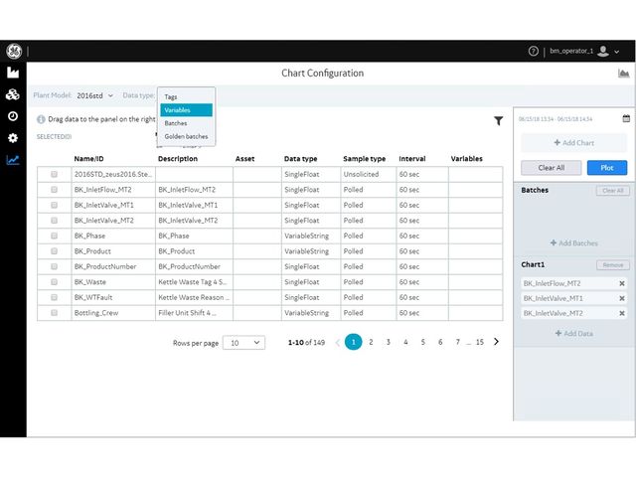The width and height of the screenshot is (636, 477).
Task: Select Tags in the data type menu
Action: click(172, 96)
